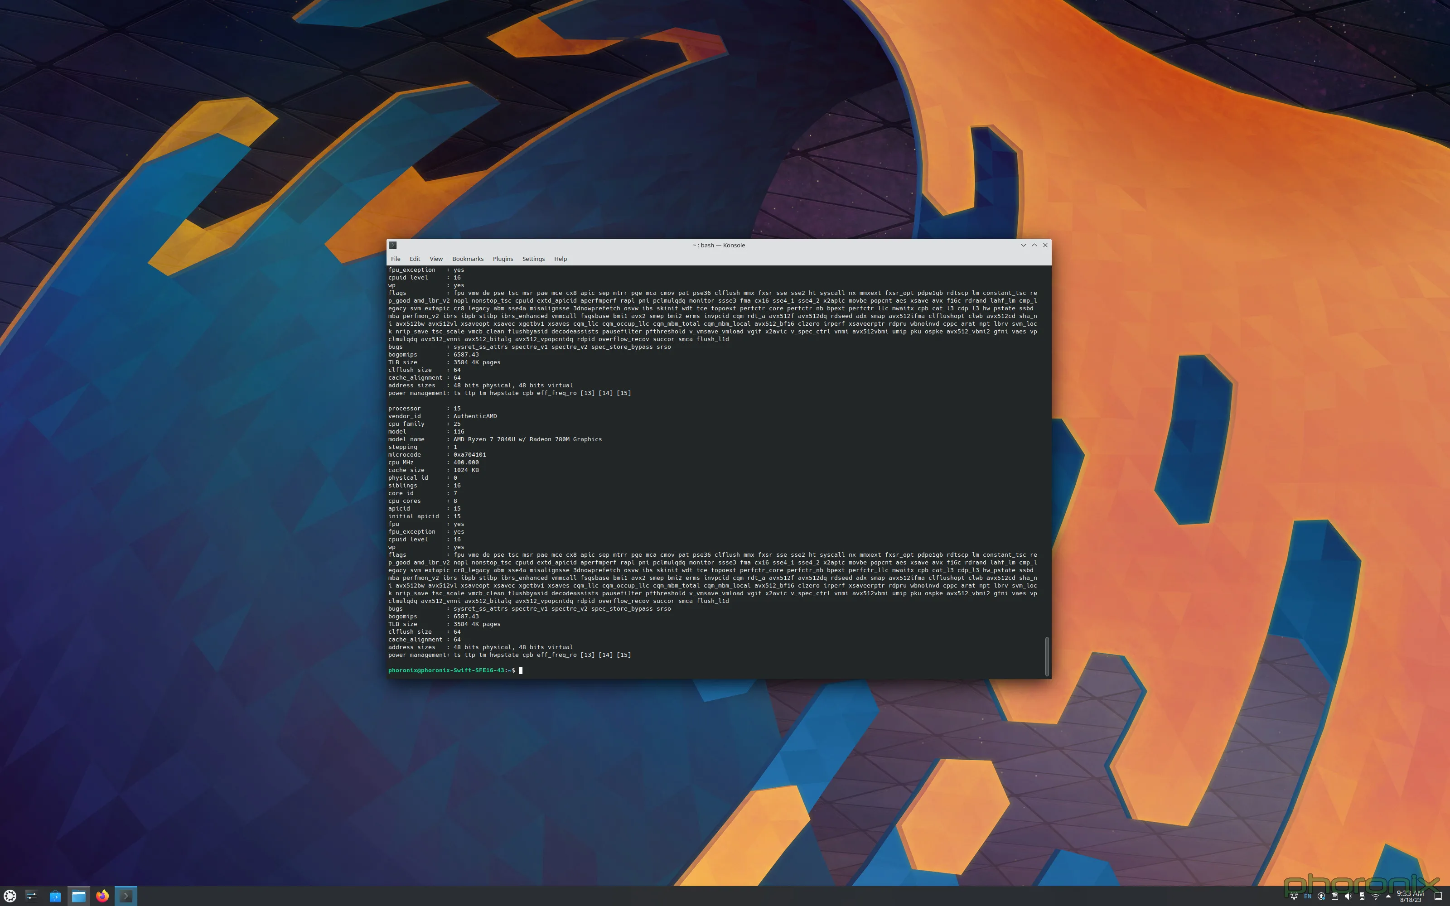Open the calendar by clicking the clock
1450x906 pixels.
pyautogui.click(x=1411, y=896)
